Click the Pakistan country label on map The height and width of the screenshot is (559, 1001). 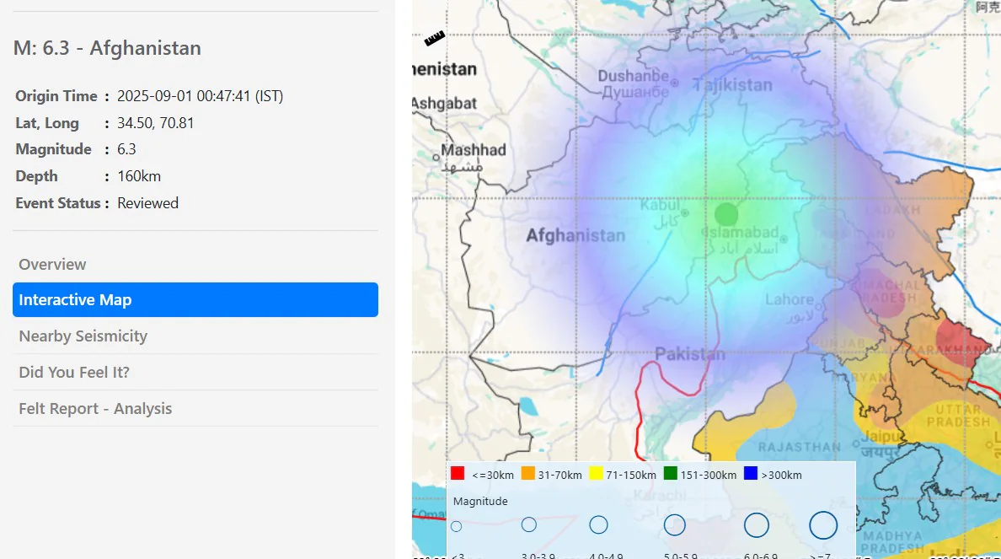(690, 354)
